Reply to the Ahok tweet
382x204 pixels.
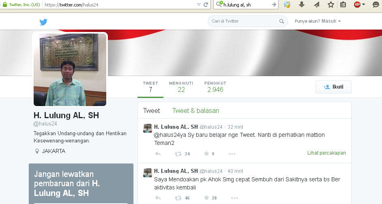coord(158,198)
